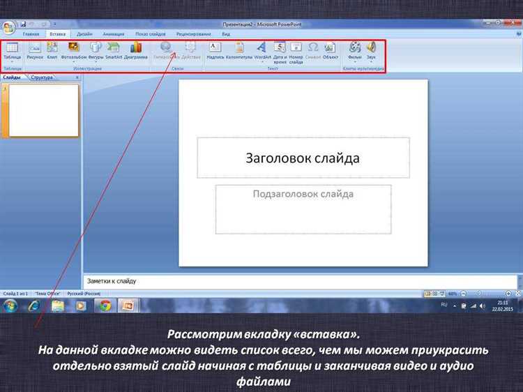Switch to PowerPoint taskbar button
This screenshot has width=523, height=392.
coord(128,306)
